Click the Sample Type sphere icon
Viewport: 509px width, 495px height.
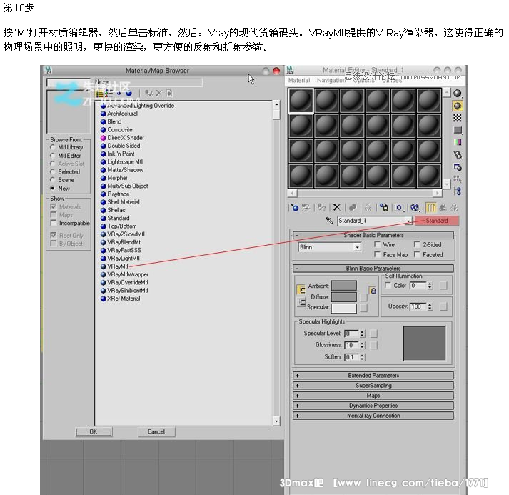(458, 94)
